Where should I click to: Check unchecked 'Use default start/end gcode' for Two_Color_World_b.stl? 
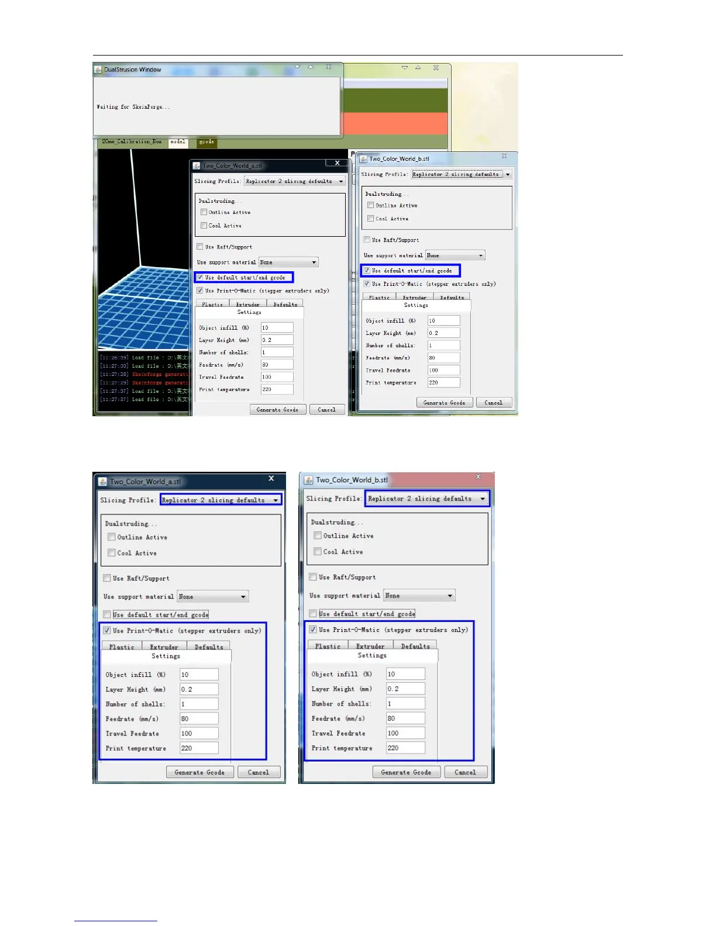click(313, 613)
